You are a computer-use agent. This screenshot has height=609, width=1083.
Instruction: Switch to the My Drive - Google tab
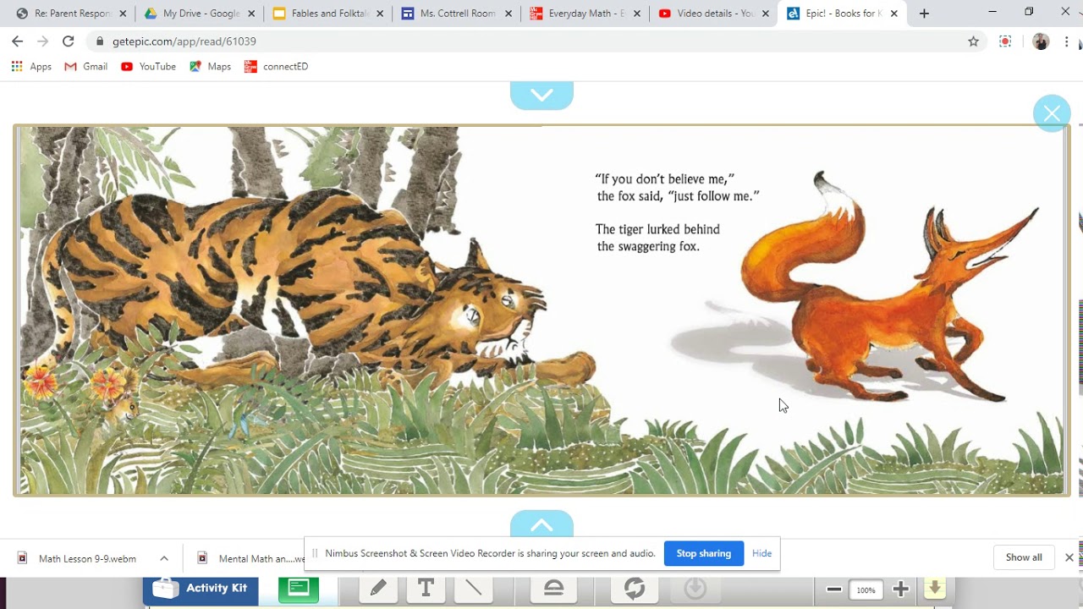199,14
